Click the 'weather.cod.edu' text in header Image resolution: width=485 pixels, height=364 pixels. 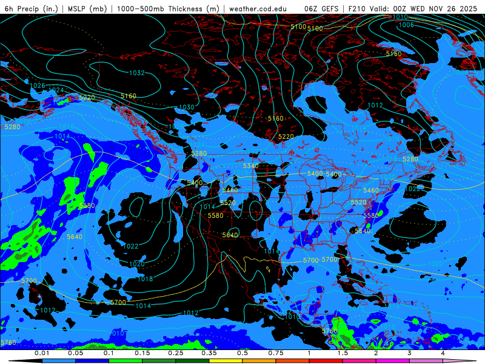258,8
